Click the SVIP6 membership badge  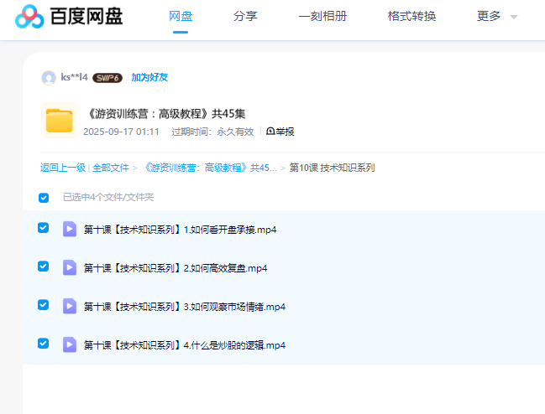pos(107,78)
